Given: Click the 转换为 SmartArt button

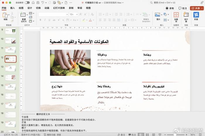Looking at the screenshot, I should click(146, 17).
